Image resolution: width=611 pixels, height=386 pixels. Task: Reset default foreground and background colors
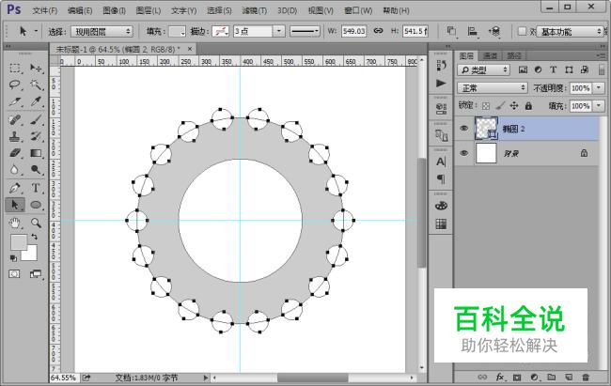pyautogui.click(x=13, y=258)
